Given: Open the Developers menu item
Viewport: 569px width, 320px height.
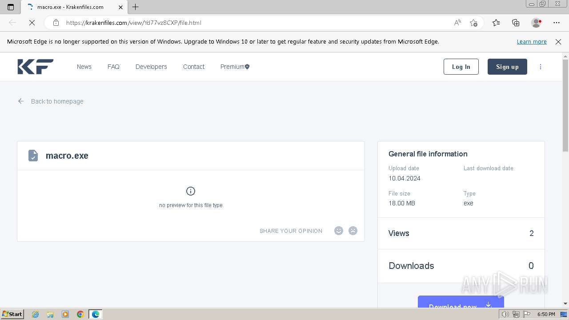Looking at the screenshot, I should [x=151, y=67].
